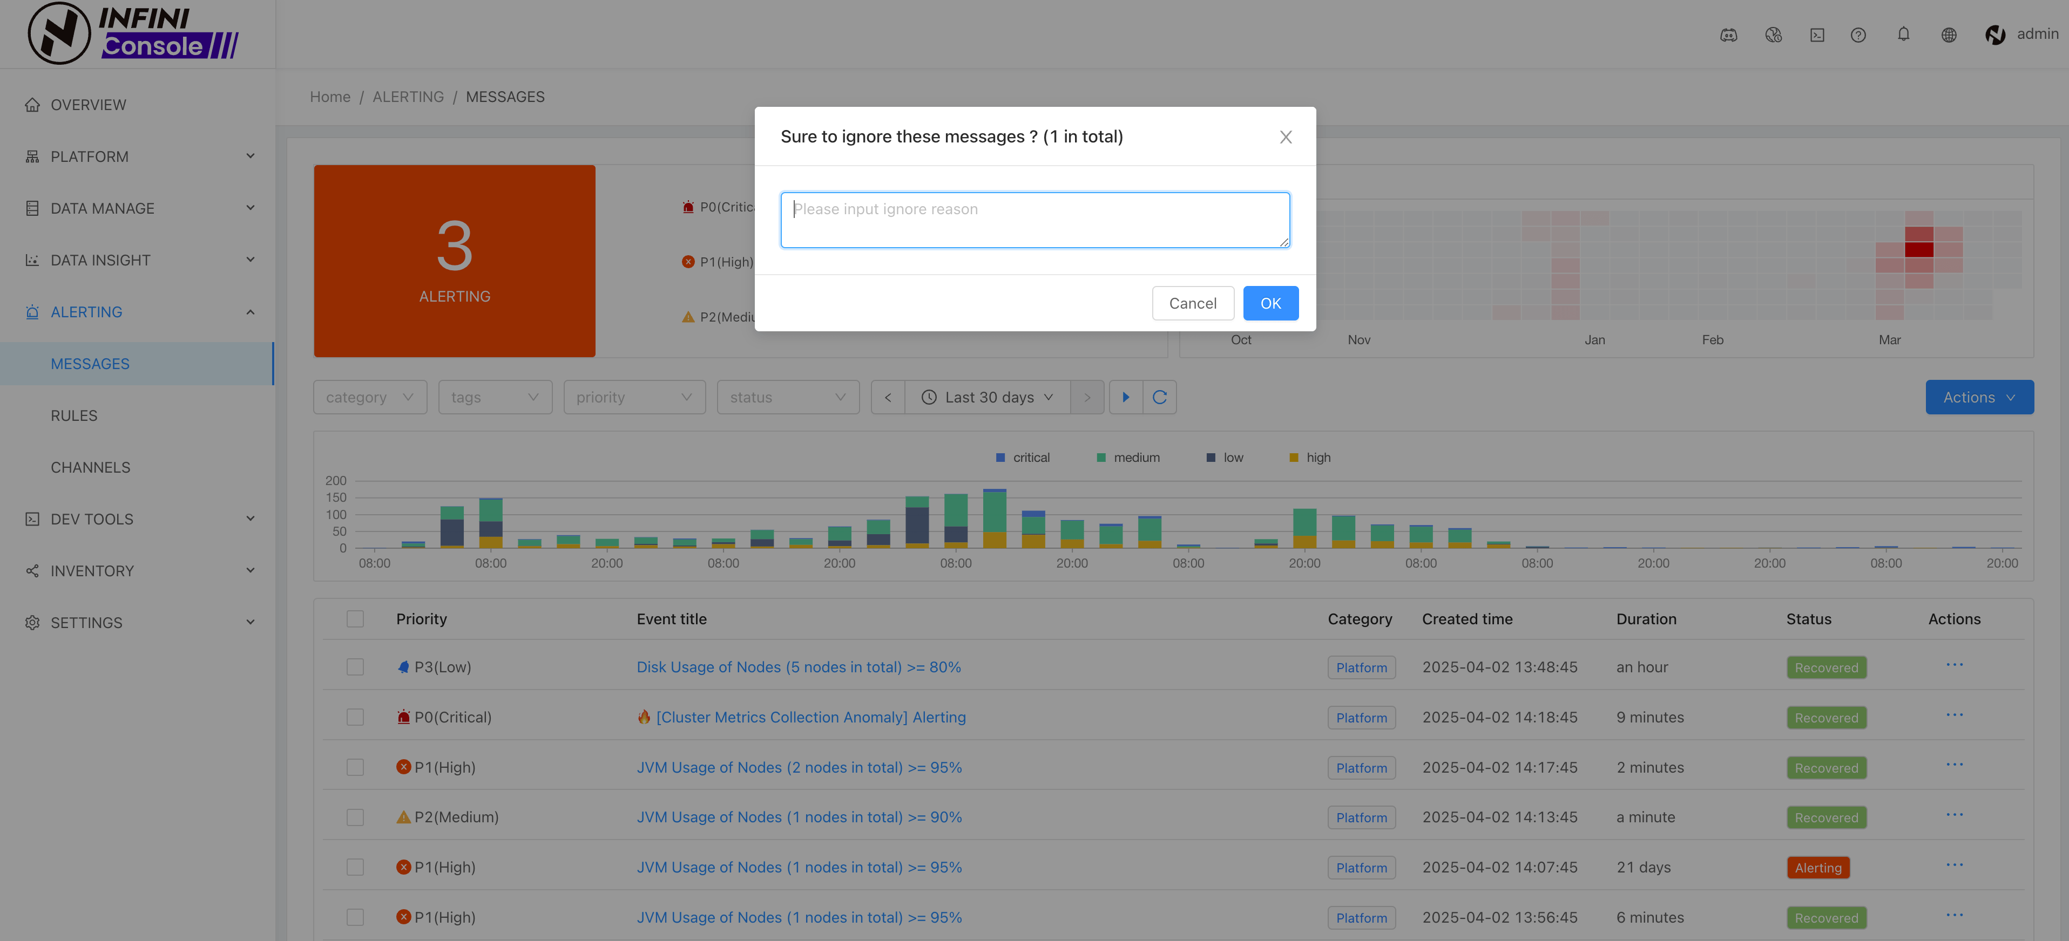Open the category filter dropdown
Image resolution: width=2069 pixels, height=941 pixels.
369,398
